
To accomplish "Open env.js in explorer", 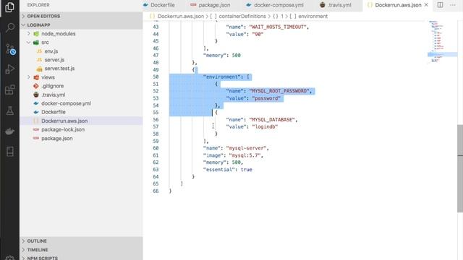I will pos(51,51).
